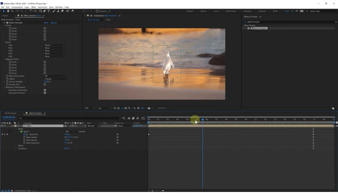Screen dimensions: 338x196
Task: Go to previous Mask Path keyframe
Action: click(2, 134)
